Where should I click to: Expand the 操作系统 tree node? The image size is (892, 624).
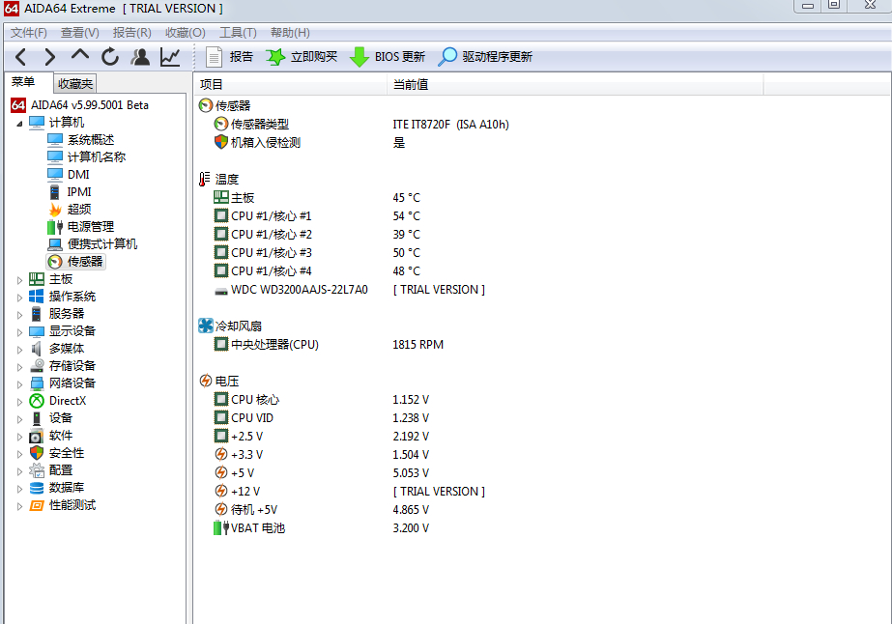[x=19, y=297]
